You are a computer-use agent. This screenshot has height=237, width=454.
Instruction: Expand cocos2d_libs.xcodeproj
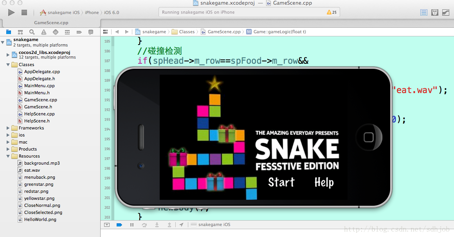coord(8,54)
